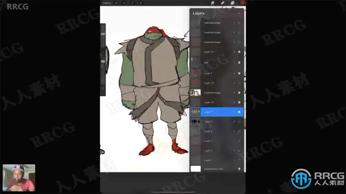This screenshot has height=194, width=346.
Task: Open blend mode N for Layer 5
Action: (234, 122)
